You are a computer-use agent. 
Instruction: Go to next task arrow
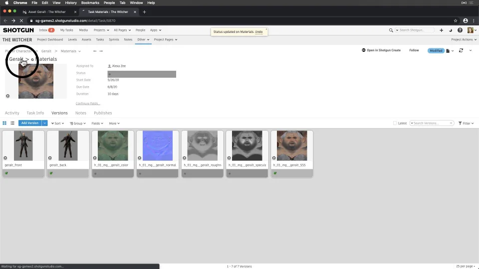point(101,51)
